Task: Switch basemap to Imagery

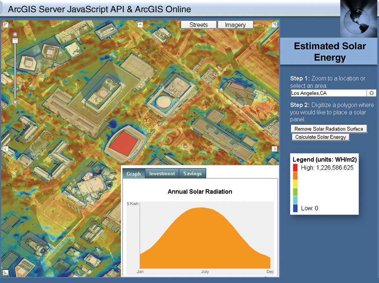Action: (235, 25)
